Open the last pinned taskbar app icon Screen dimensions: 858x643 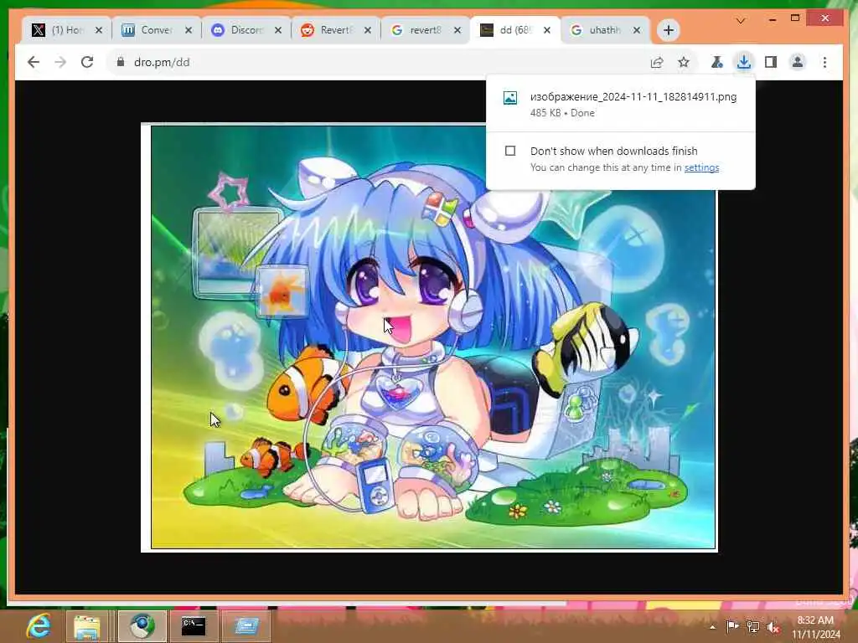(x=246, y=626)
